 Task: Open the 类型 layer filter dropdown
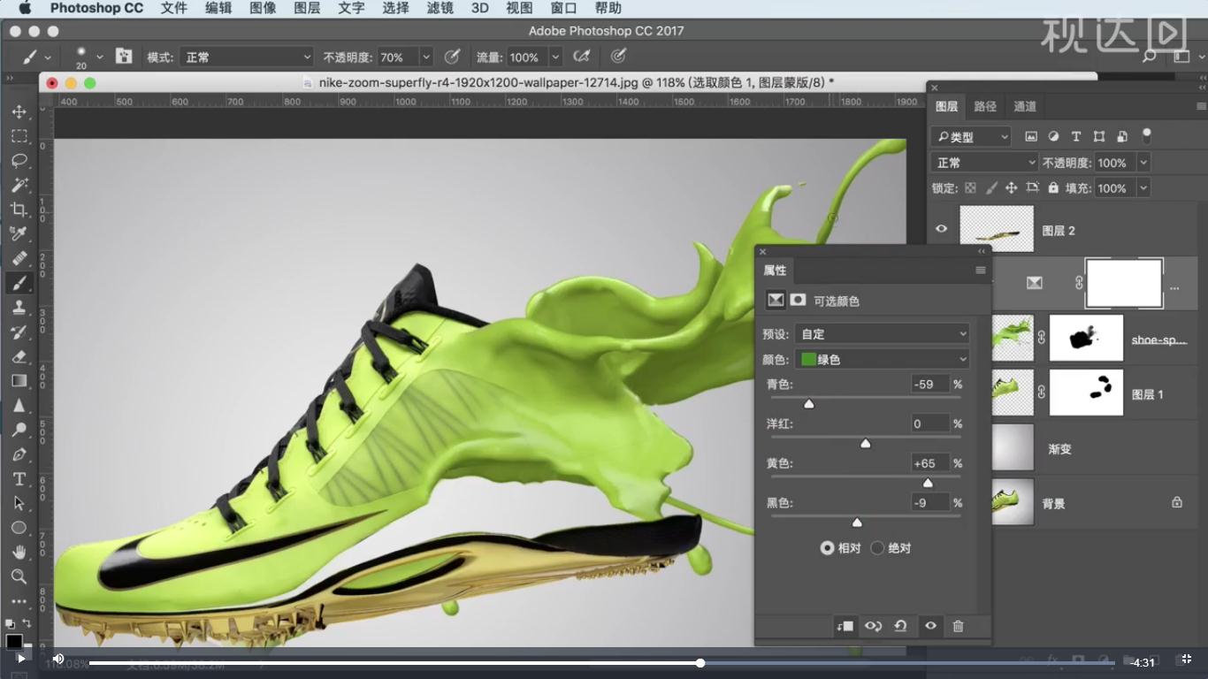click(x=971, y=137)
